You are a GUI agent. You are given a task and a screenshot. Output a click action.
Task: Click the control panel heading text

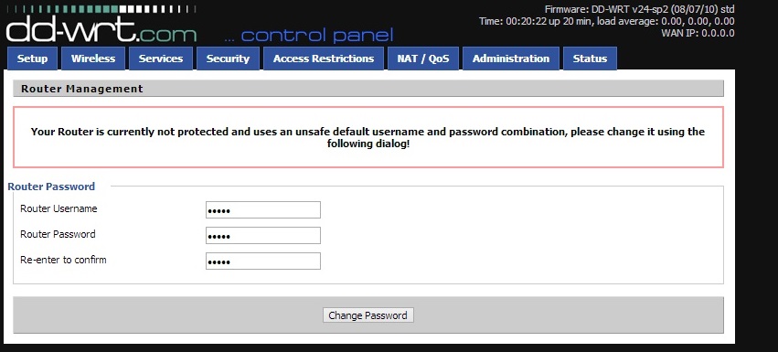click(x=309, y=36)
